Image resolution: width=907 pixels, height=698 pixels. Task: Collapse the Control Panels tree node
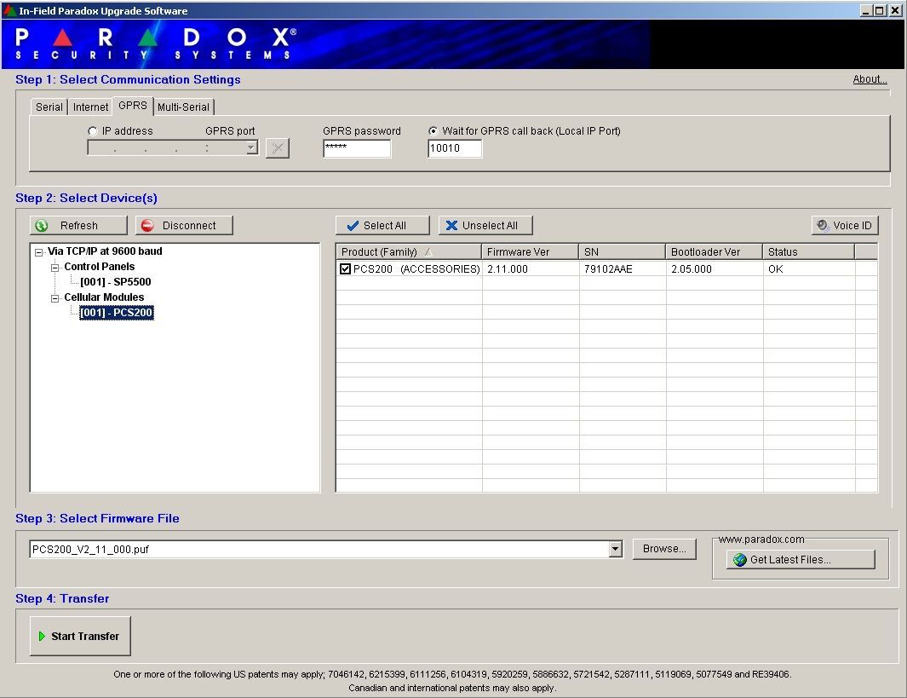pos(55,267)
